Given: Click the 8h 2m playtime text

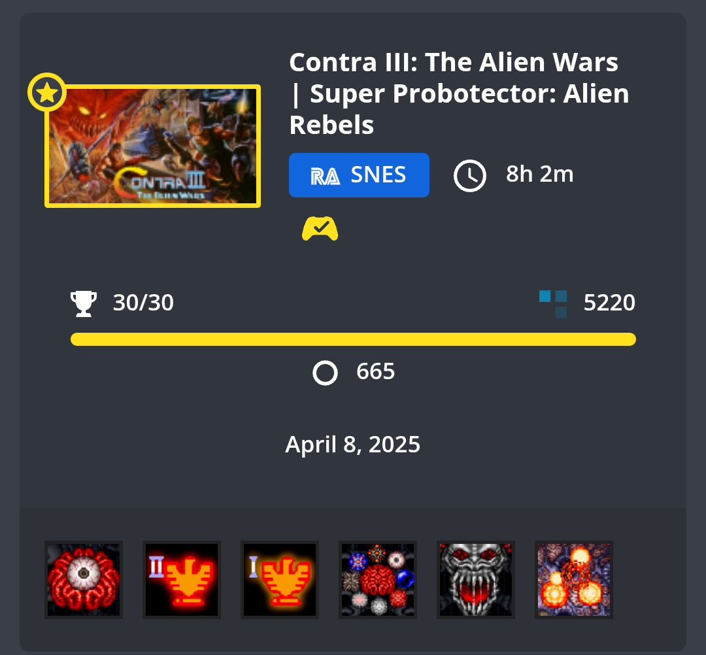Looking at the screenshot, I should [x=539, y=175].
